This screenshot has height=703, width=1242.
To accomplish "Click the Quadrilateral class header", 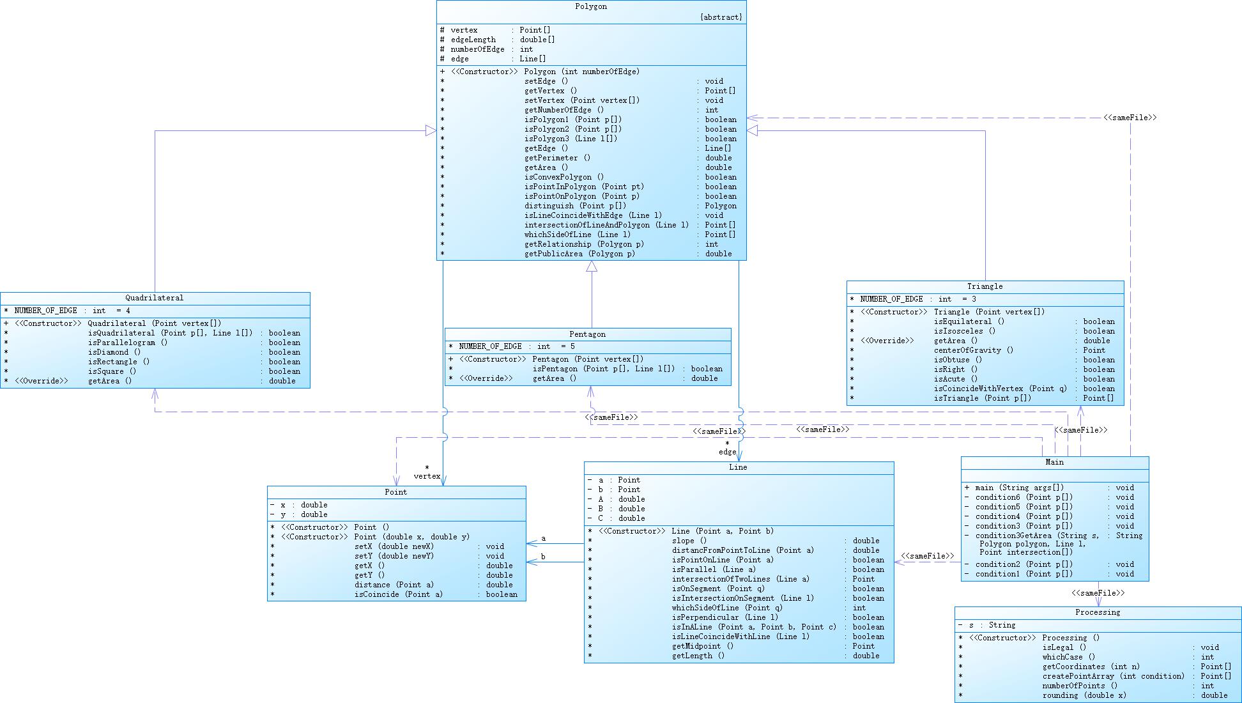I will (154, 298).
